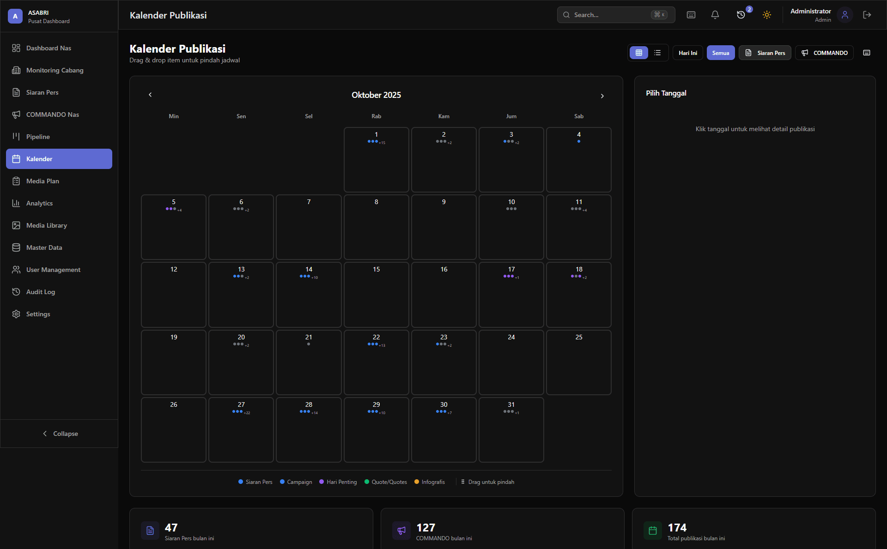Select date 31 calendar cell

[511, 430]
